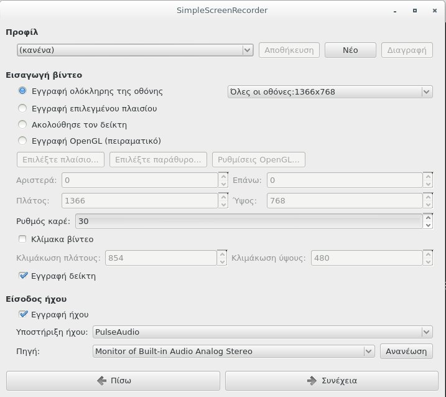Select Εγγραφή επιλεγμένου πλαισίου radio option

pyautogui.click(x=23, y=108)
